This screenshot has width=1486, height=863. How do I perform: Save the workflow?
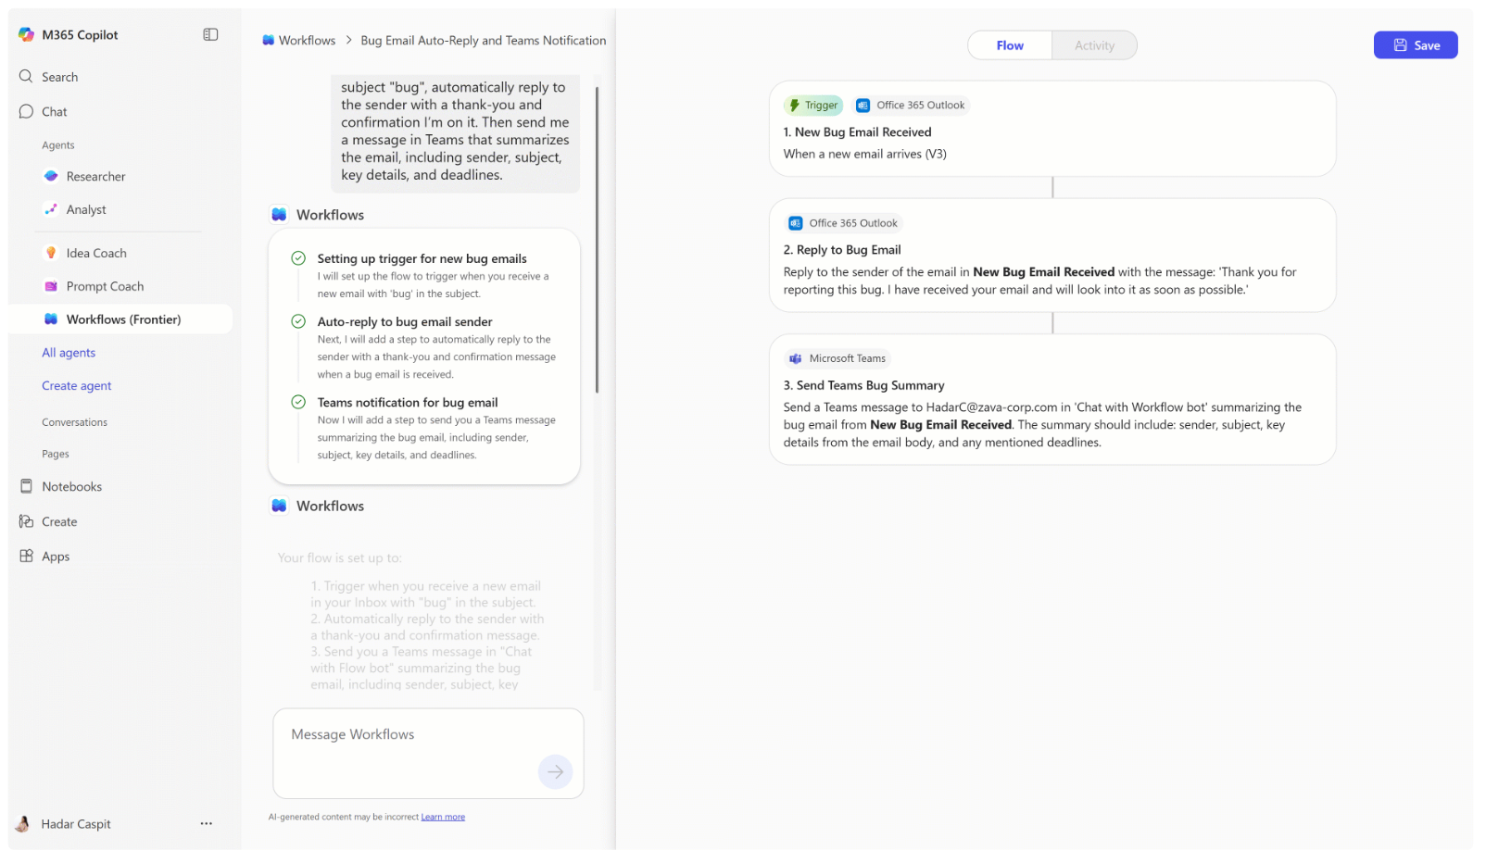coord(1416,45)
